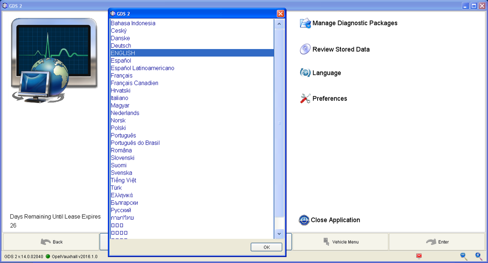
Task: Click the language list scrollbar thumb
Action: 279,123
